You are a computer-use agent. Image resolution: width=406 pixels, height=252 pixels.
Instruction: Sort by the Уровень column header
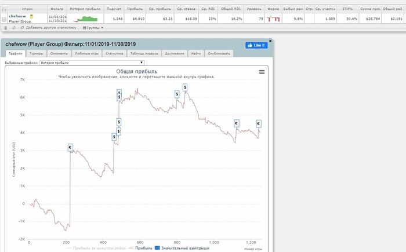pyautogui.click(x=254, y=9)
